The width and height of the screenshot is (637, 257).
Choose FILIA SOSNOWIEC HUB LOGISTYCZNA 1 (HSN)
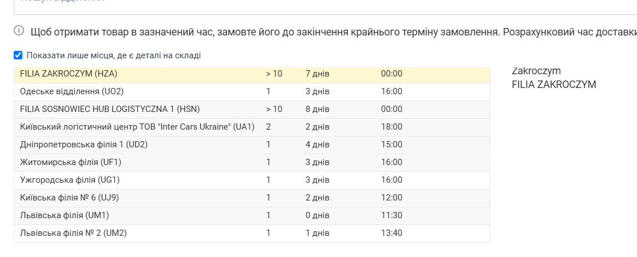110,109
